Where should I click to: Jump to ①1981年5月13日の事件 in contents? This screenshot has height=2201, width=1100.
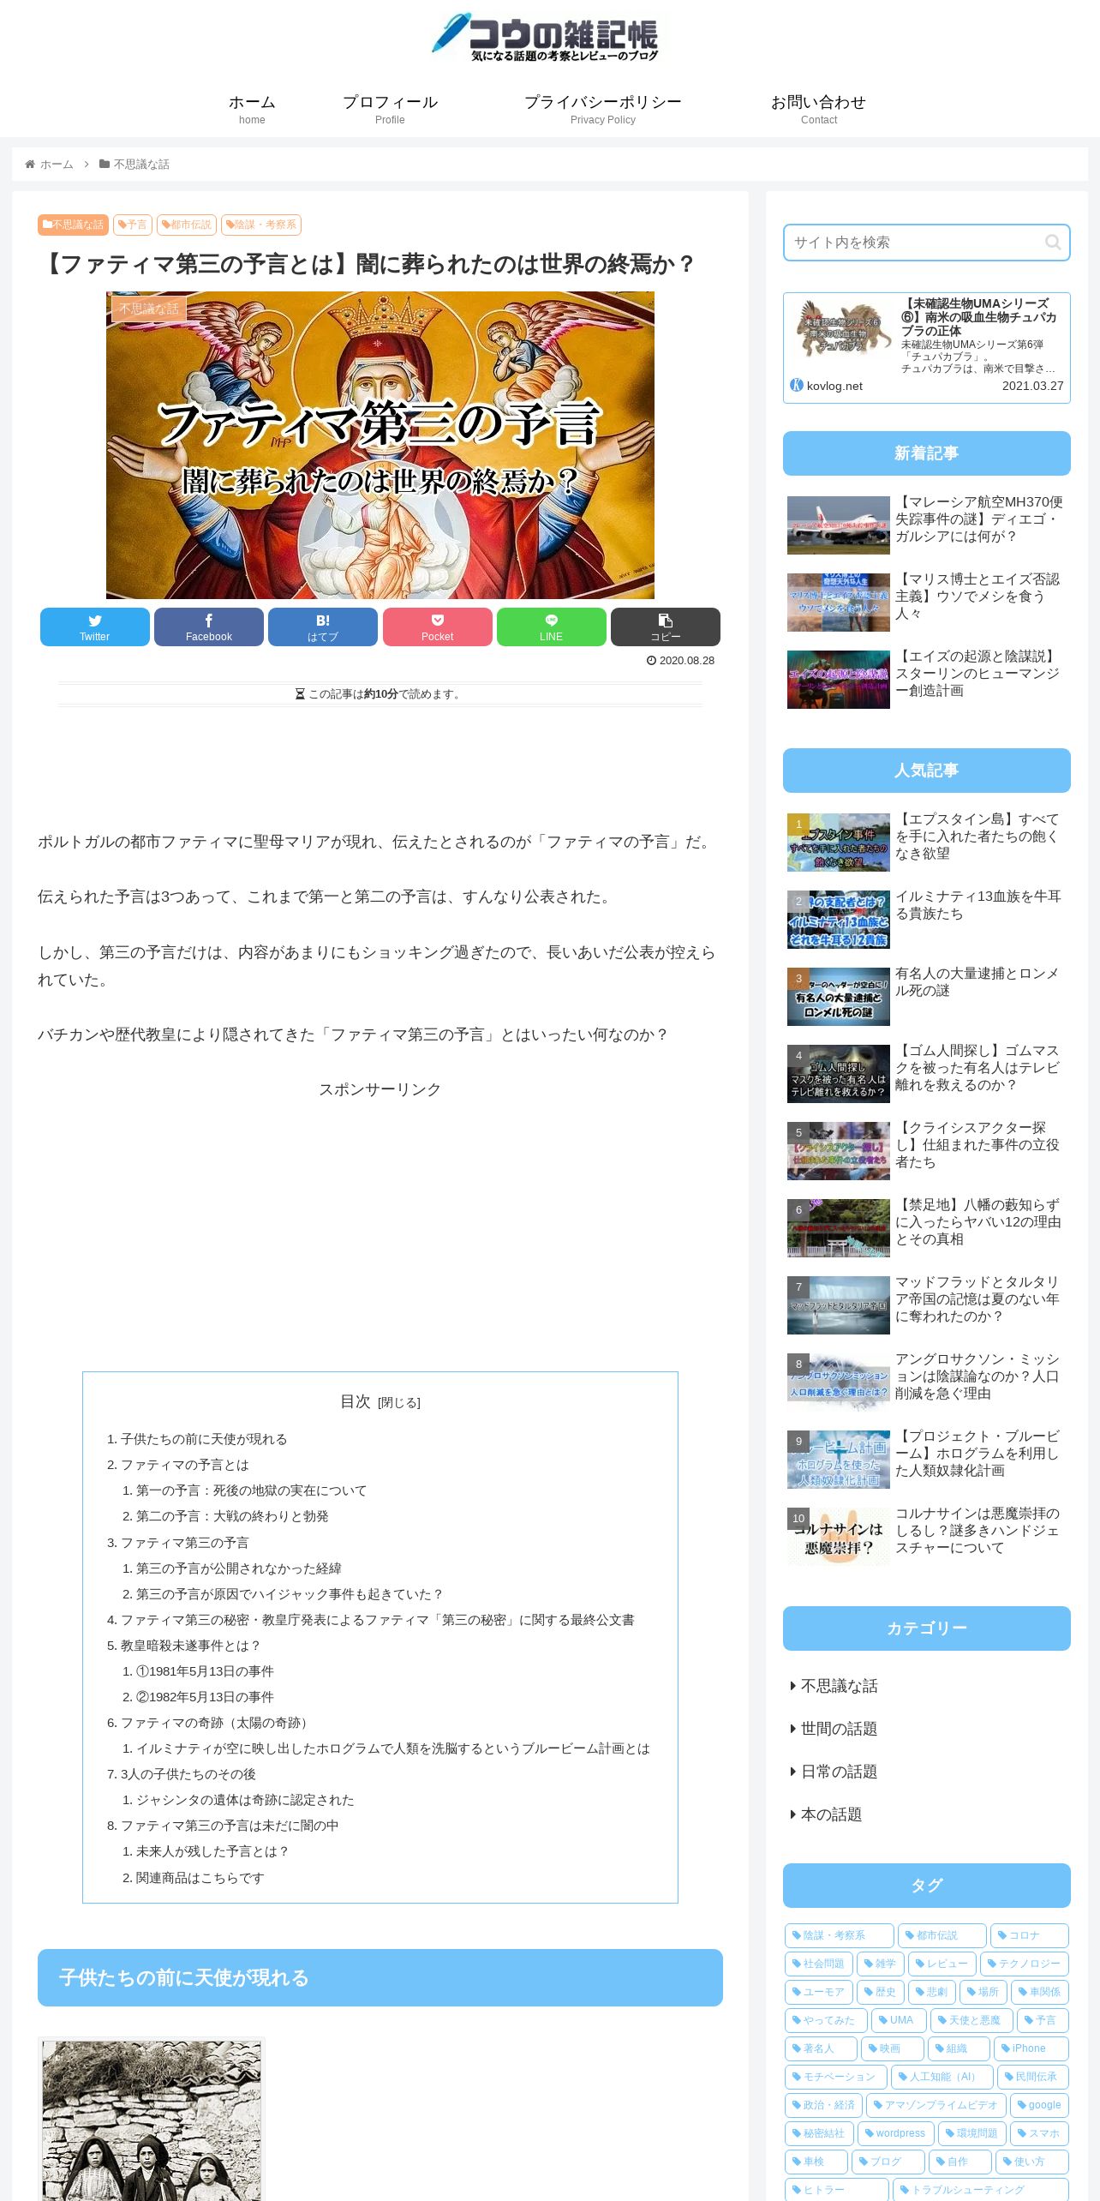coord(206,1671)
